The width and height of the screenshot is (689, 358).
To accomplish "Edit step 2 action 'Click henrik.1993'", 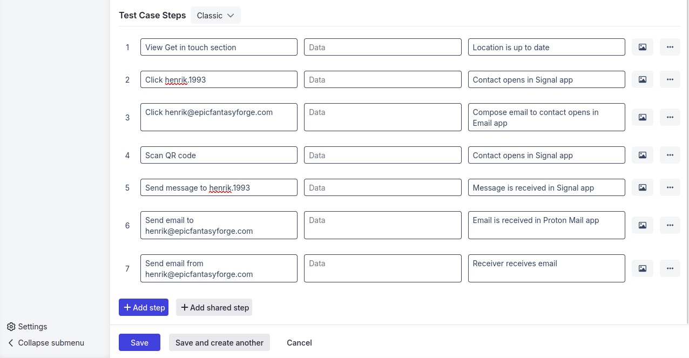I will coord(219,79).
